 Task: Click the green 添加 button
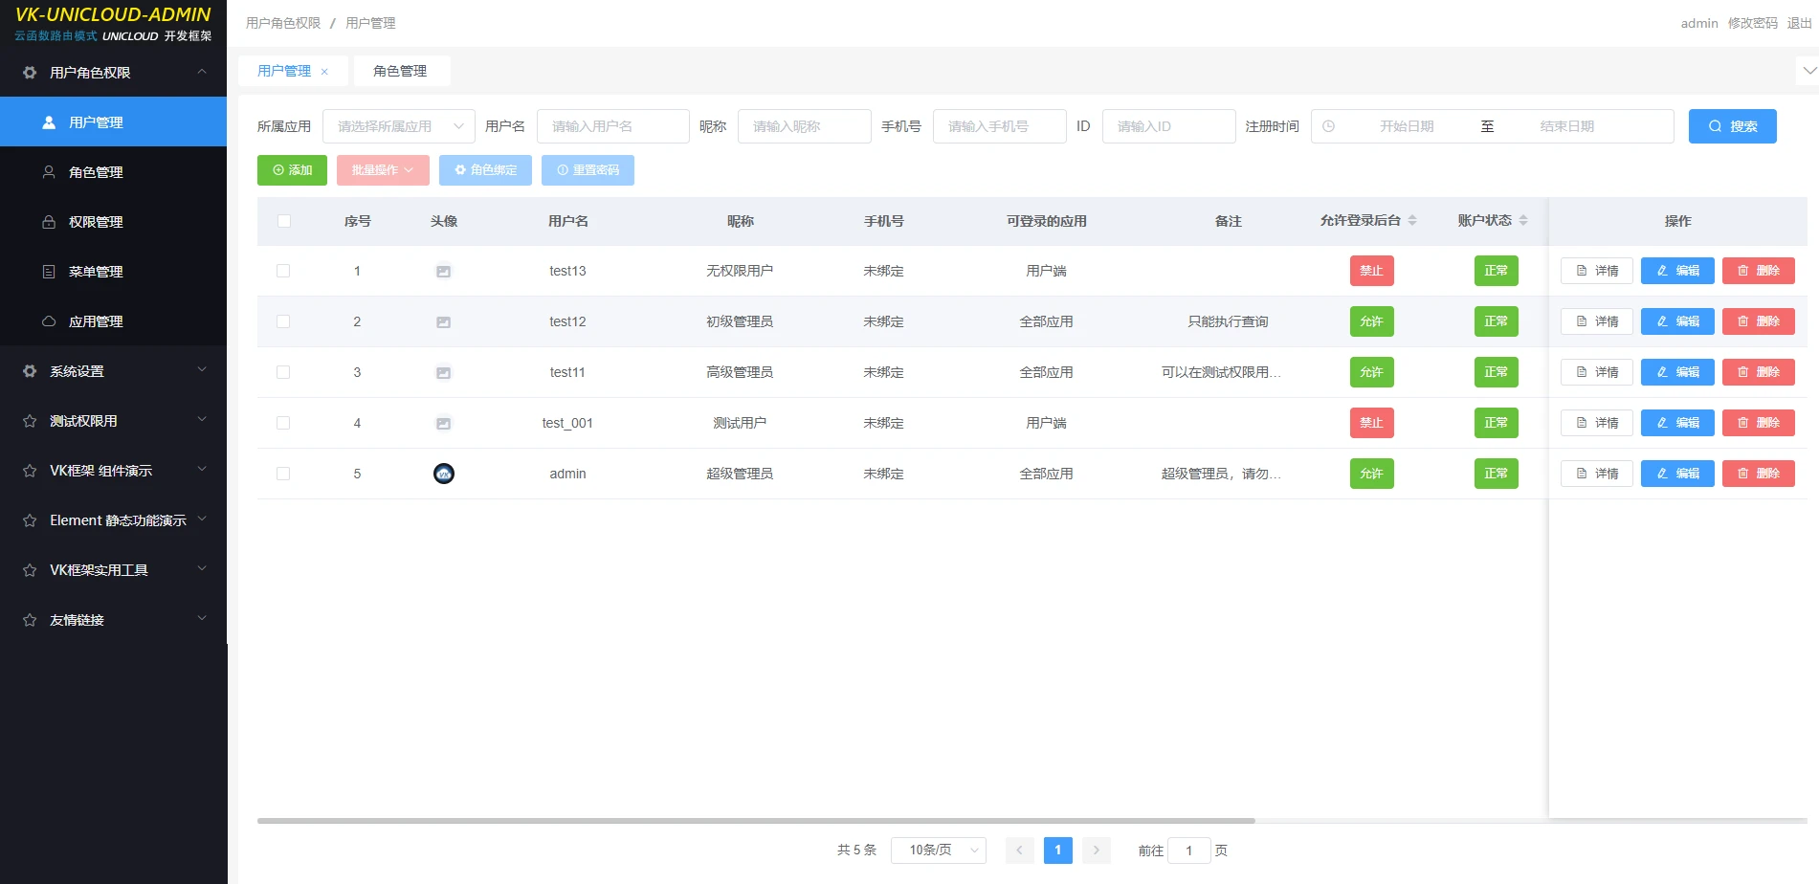[292, 170]
